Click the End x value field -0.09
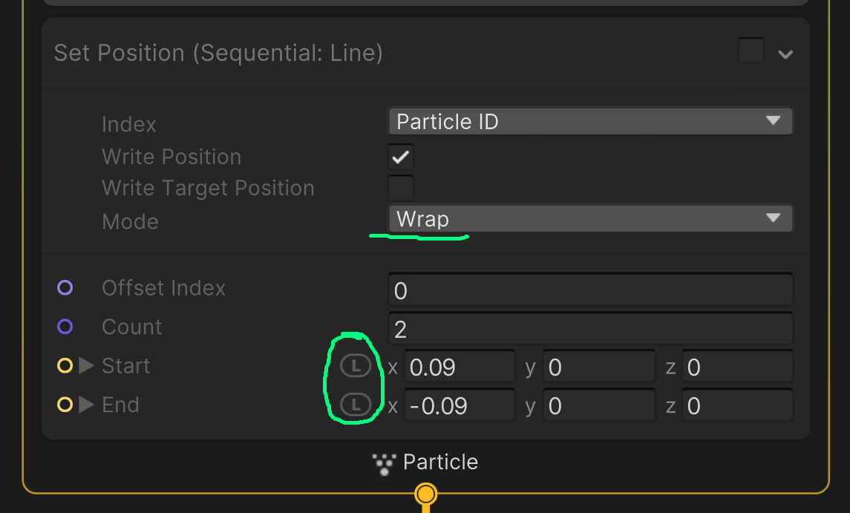 (x=459, y=405)
